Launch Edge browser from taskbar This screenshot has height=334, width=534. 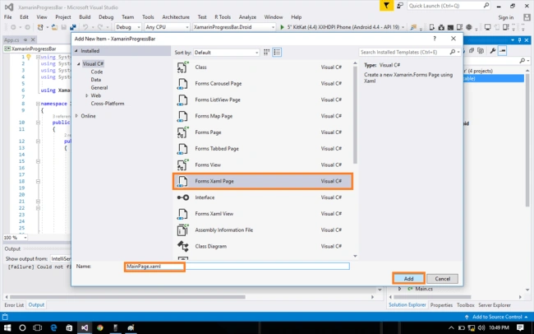click(53, 328)
